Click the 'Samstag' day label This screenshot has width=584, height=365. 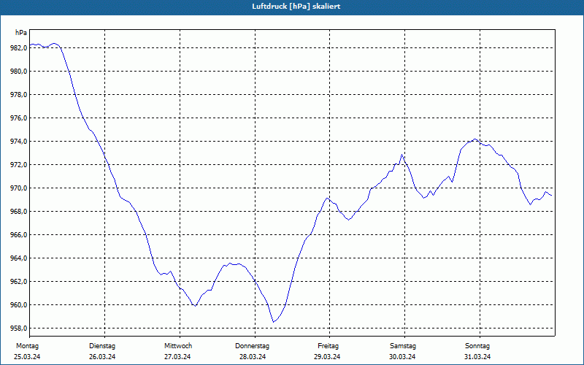tap(403, 346)
